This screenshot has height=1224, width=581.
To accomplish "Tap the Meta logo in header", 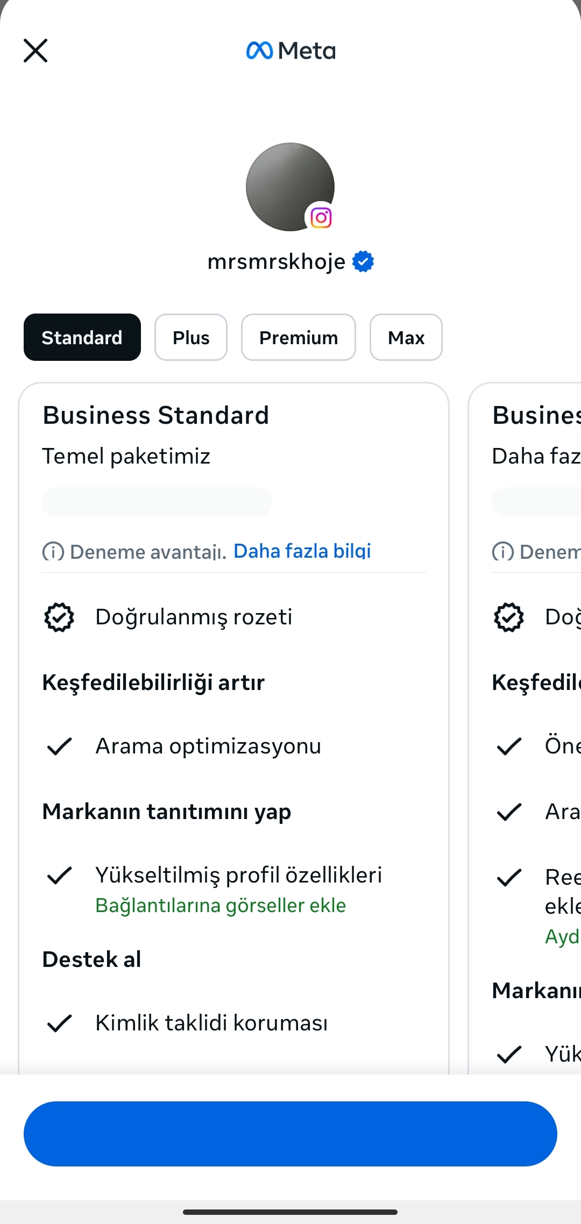I will (x=290, y=51).
